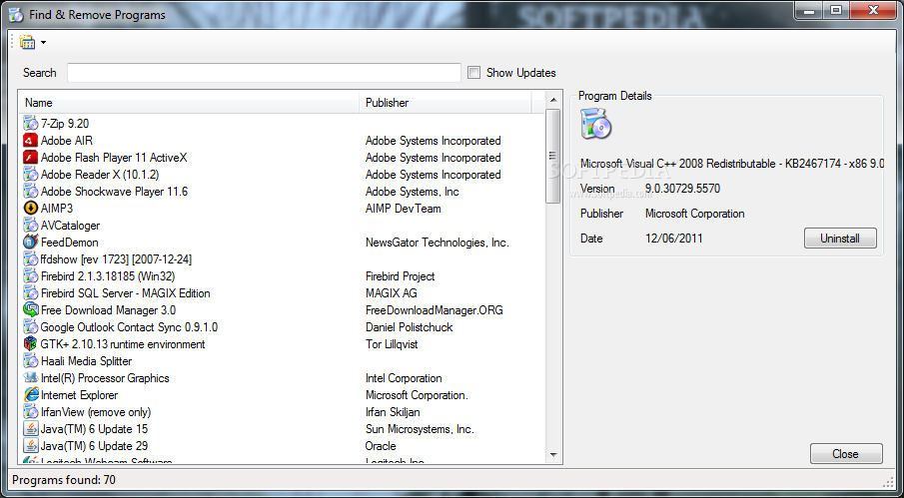Click the Oracle publisher cell
This screenshot has height=498, width=904.
[x=381, y=446]
